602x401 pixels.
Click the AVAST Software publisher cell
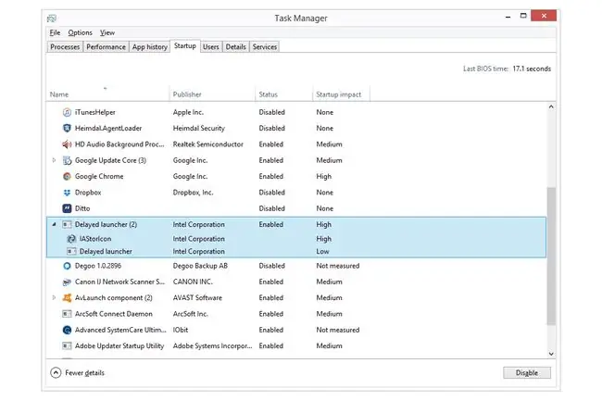coord(197,298)
